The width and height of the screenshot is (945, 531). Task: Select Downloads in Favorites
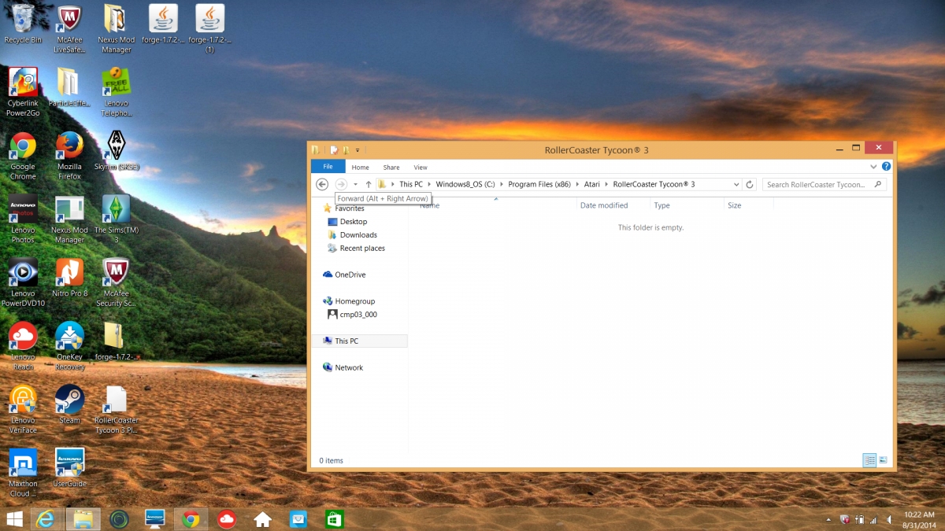click(x=358, y=234)
